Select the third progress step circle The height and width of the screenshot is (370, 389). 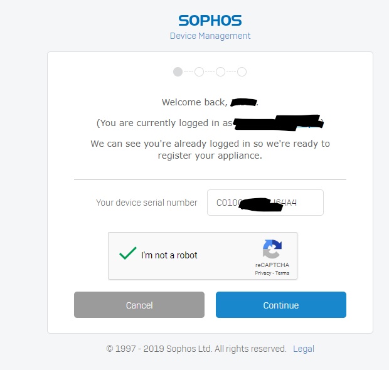[220, 72]
